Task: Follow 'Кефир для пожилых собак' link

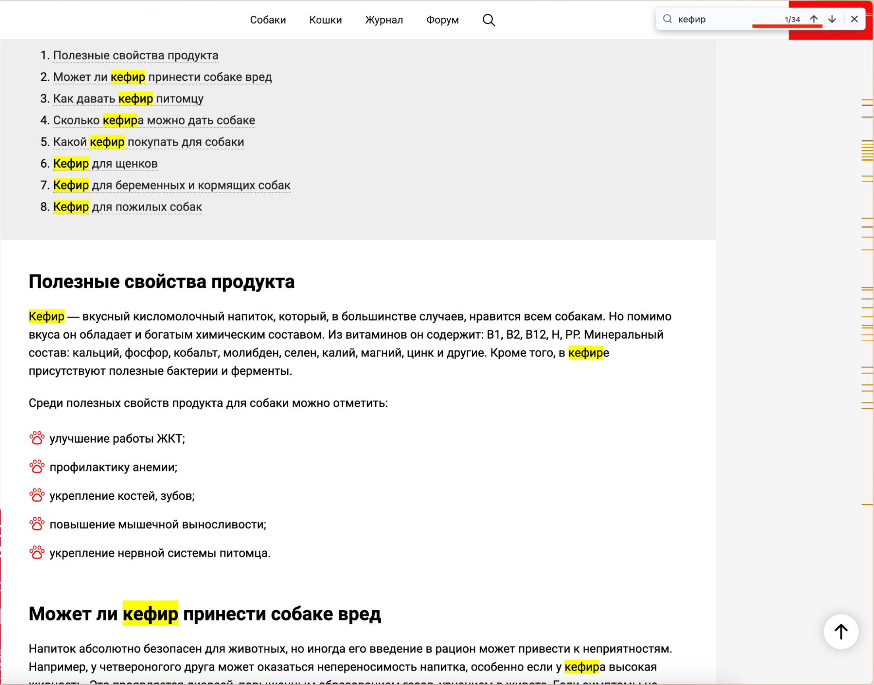Action: coord(127,207)
